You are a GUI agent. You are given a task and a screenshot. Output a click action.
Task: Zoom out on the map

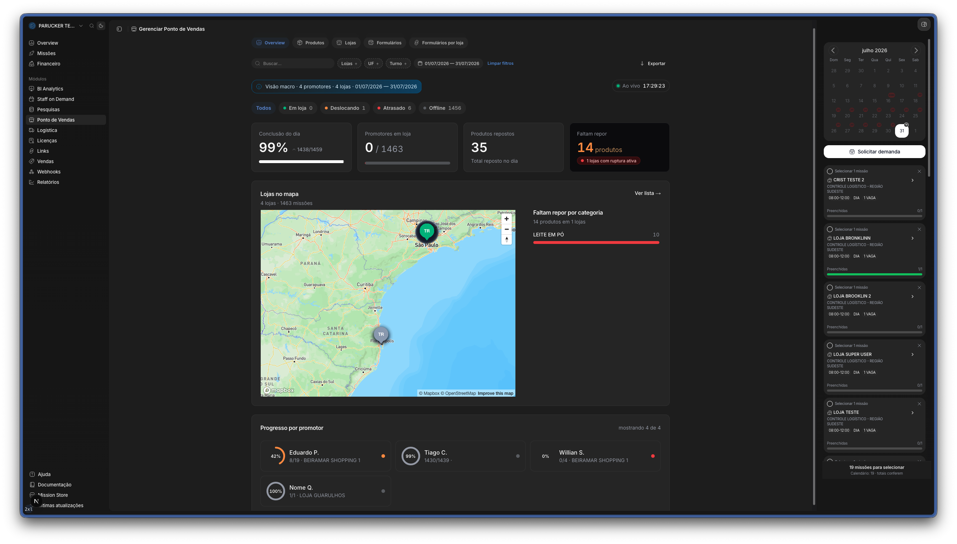[506, 229]
